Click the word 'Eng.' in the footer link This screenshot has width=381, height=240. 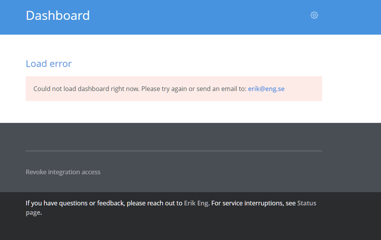click(x=202, y=203)
